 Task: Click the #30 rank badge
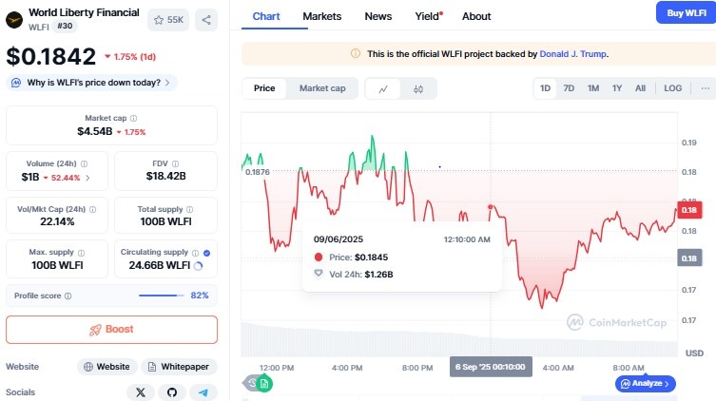[65, 26]
